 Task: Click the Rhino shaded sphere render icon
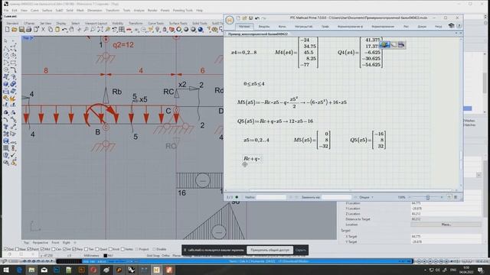coord(186,30)
